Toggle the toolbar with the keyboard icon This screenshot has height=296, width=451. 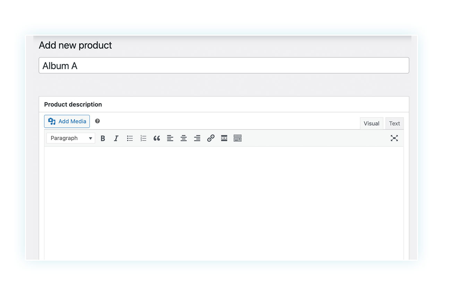click(x=238, y=138)
